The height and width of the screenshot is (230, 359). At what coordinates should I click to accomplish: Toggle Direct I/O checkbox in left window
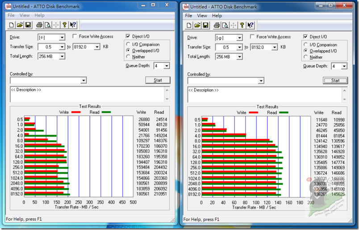point(128,36)
